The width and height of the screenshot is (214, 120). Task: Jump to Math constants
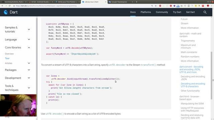[189, 52]
